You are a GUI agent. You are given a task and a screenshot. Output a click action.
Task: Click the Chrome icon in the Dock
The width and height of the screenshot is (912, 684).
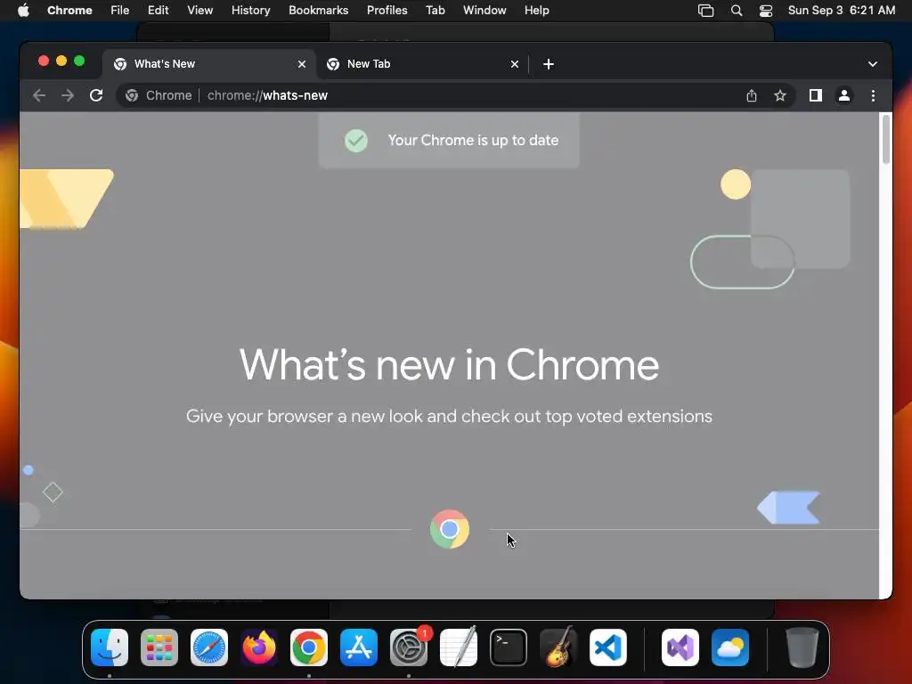click(309, 647)
